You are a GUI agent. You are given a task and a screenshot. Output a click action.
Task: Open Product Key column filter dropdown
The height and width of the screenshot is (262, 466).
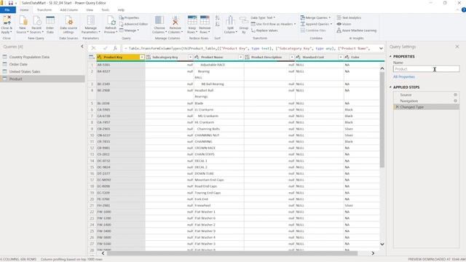[x=142, y=57]
